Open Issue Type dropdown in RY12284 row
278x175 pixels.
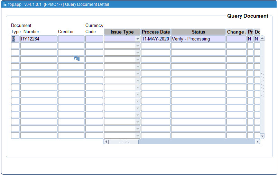[138, 39]
